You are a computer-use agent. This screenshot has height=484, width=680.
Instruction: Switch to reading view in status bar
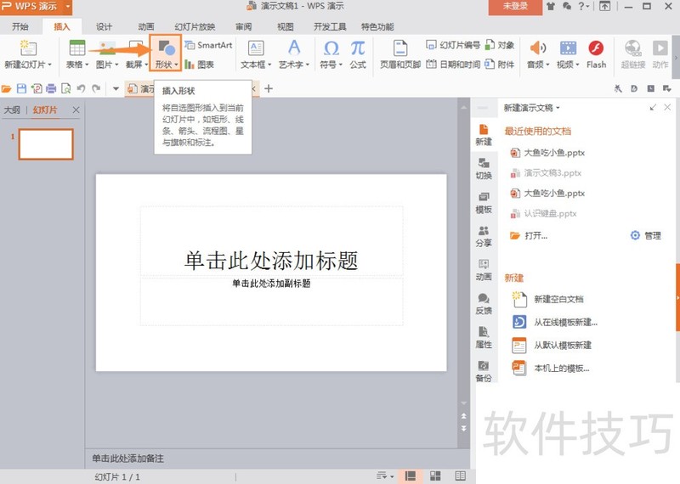460,476
